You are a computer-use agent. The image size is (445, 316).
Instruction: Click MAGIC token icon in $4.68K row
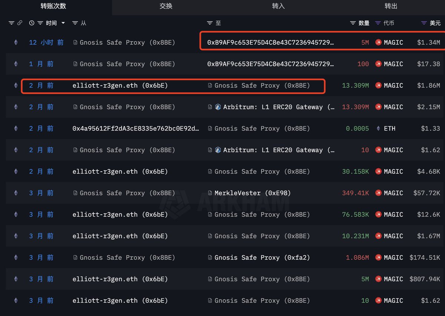pos(378,171)
